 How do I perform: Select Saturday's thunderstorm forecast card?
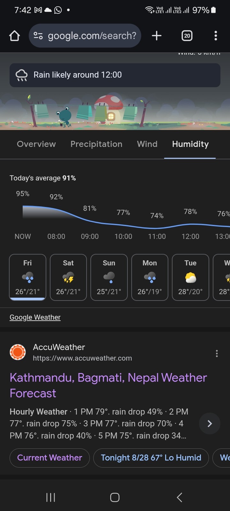pos(68,277)
